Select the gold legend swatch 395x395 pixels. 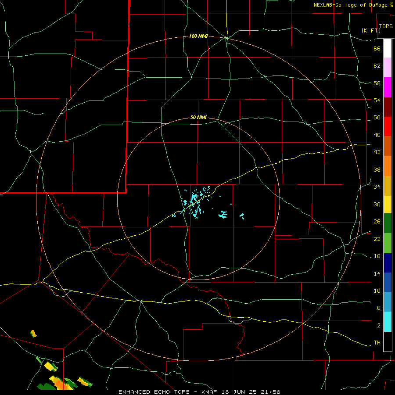[x=388, y=186]
